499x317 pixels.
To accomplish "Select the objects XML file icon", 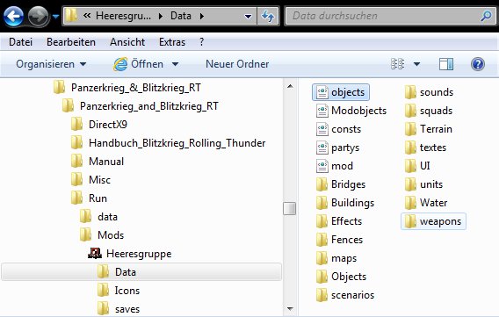I will pos(322,92).
